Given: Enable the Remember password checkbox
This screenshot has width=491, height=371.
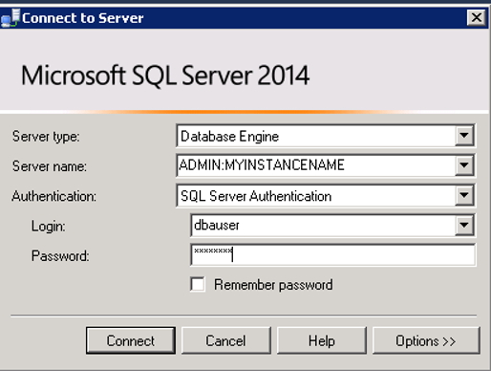Looking at the screenshot, I should click(198, 284).
